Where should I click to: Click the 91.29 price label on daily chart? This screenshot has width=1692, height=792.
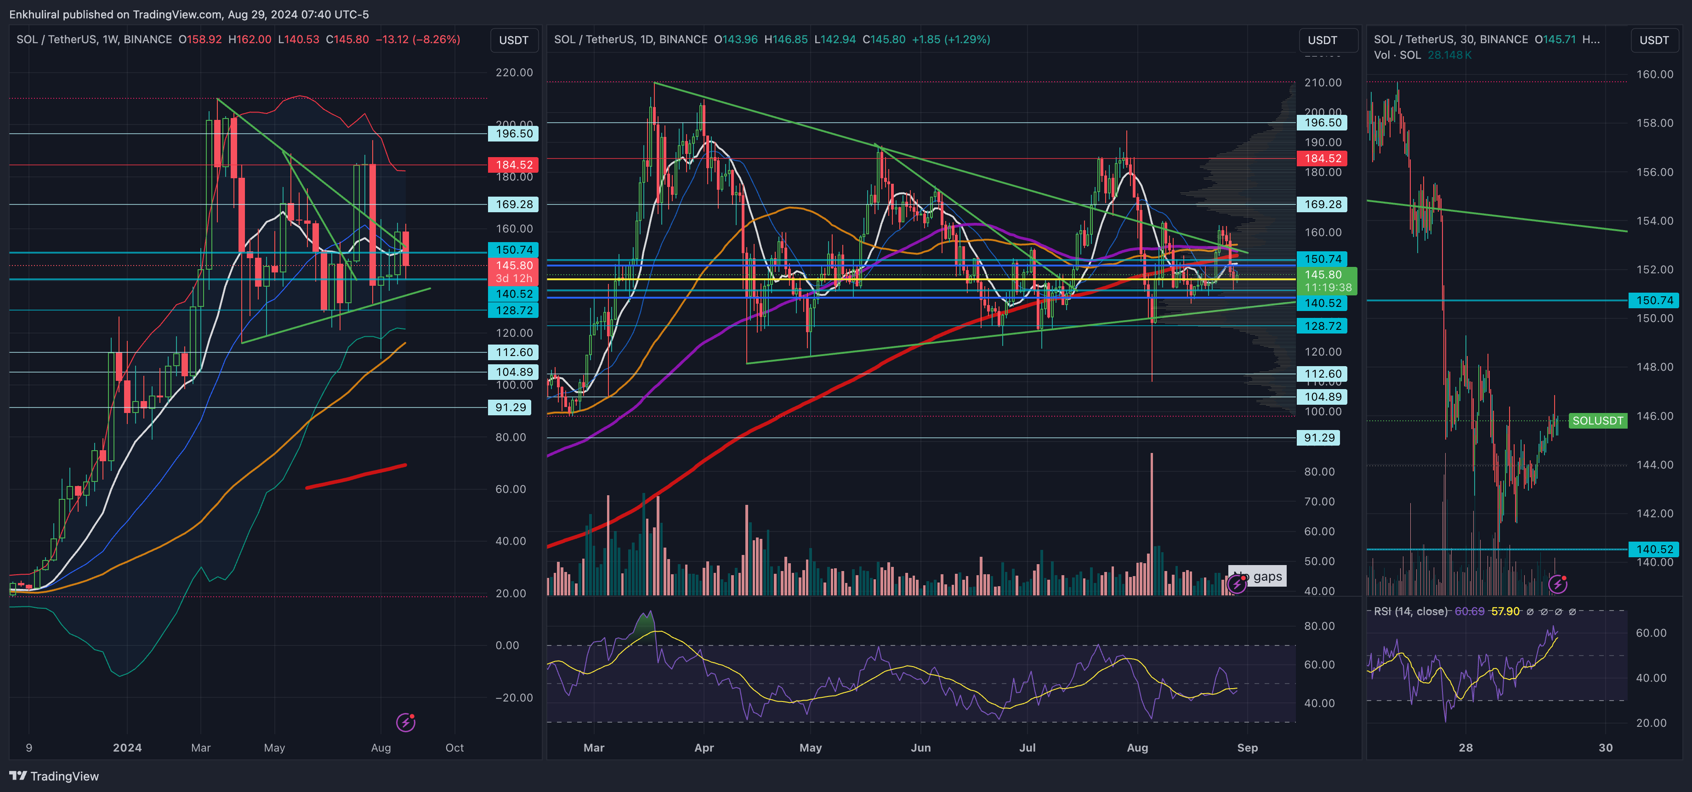pyautogui.click(x=1318, y=438)
